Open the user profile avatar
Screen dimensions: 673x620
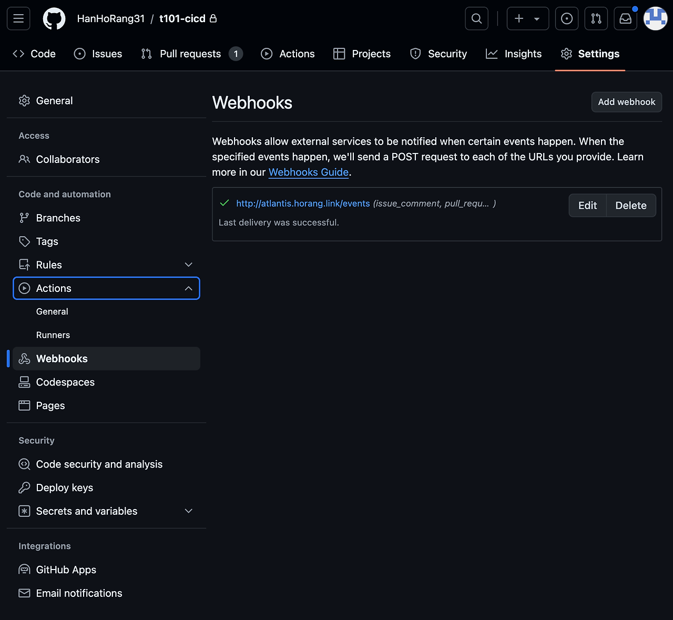[x=656, y=18]
